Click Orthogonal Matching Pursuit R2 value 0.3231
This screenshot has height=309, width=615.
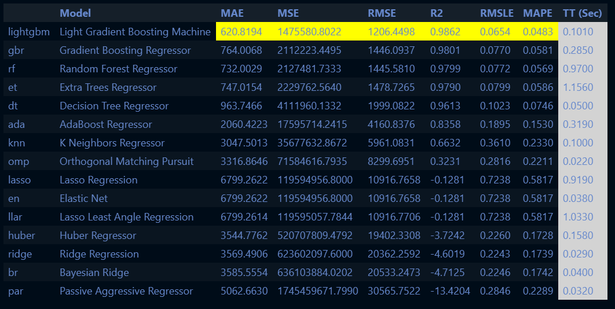tap(445, 161)
